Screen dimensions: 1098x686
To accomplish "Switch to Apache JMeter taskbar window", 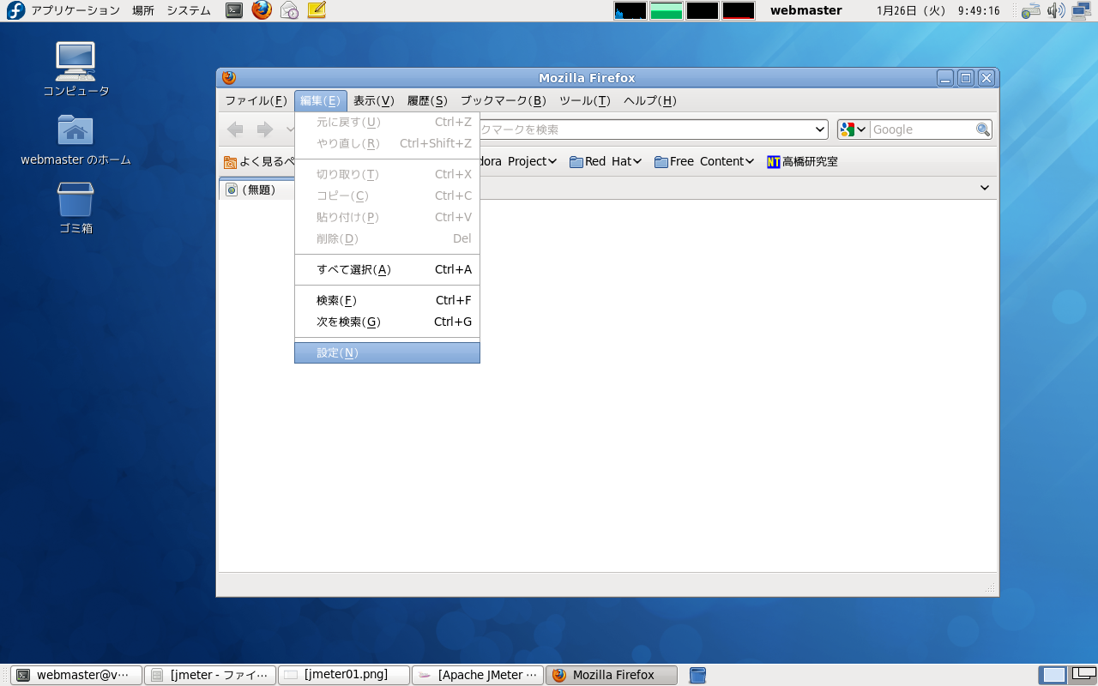I will 478,675.
